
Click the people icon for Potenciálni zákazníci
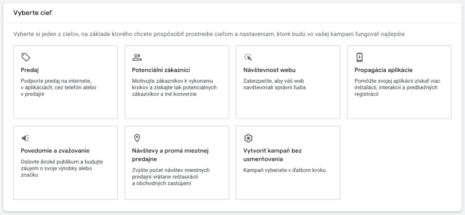[x=137, y=58]
